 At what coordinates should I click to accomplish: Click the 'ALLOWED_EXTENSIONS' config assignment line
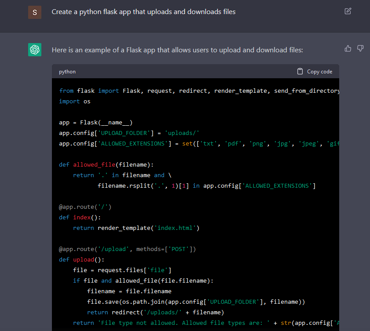pos(199,144)
